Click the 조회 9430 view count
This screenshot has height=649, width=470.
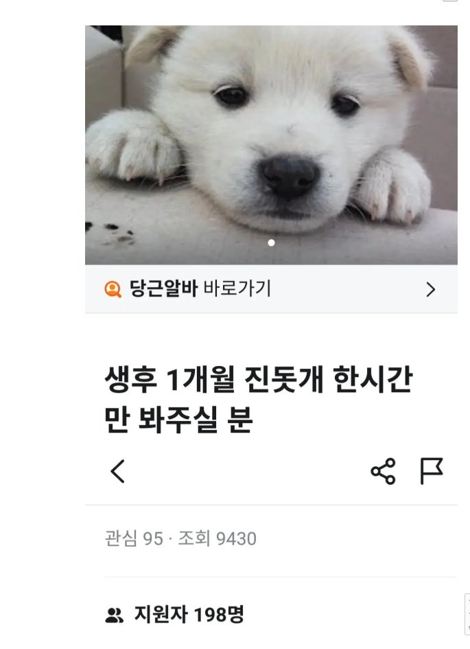point(218,539)
